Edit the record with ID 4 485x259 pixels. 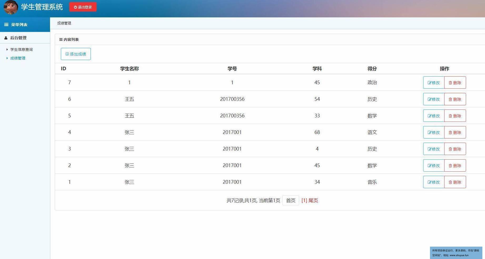click(434, 132)
